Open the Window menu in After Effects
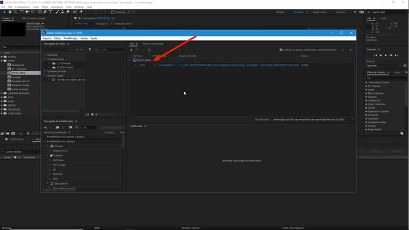 [x=79, y=7]
